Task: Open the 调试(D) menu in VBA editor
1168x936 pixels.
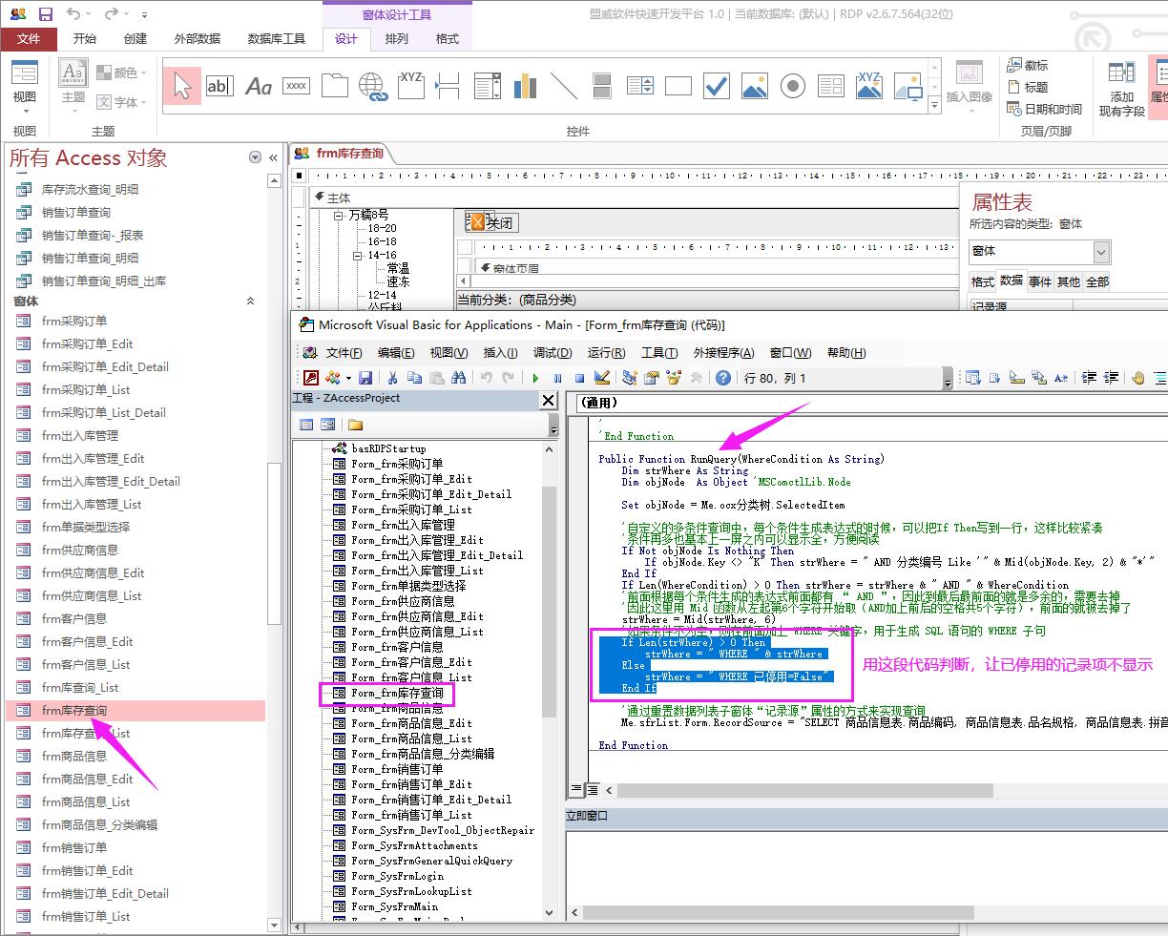Action: [x=553, y=352]
